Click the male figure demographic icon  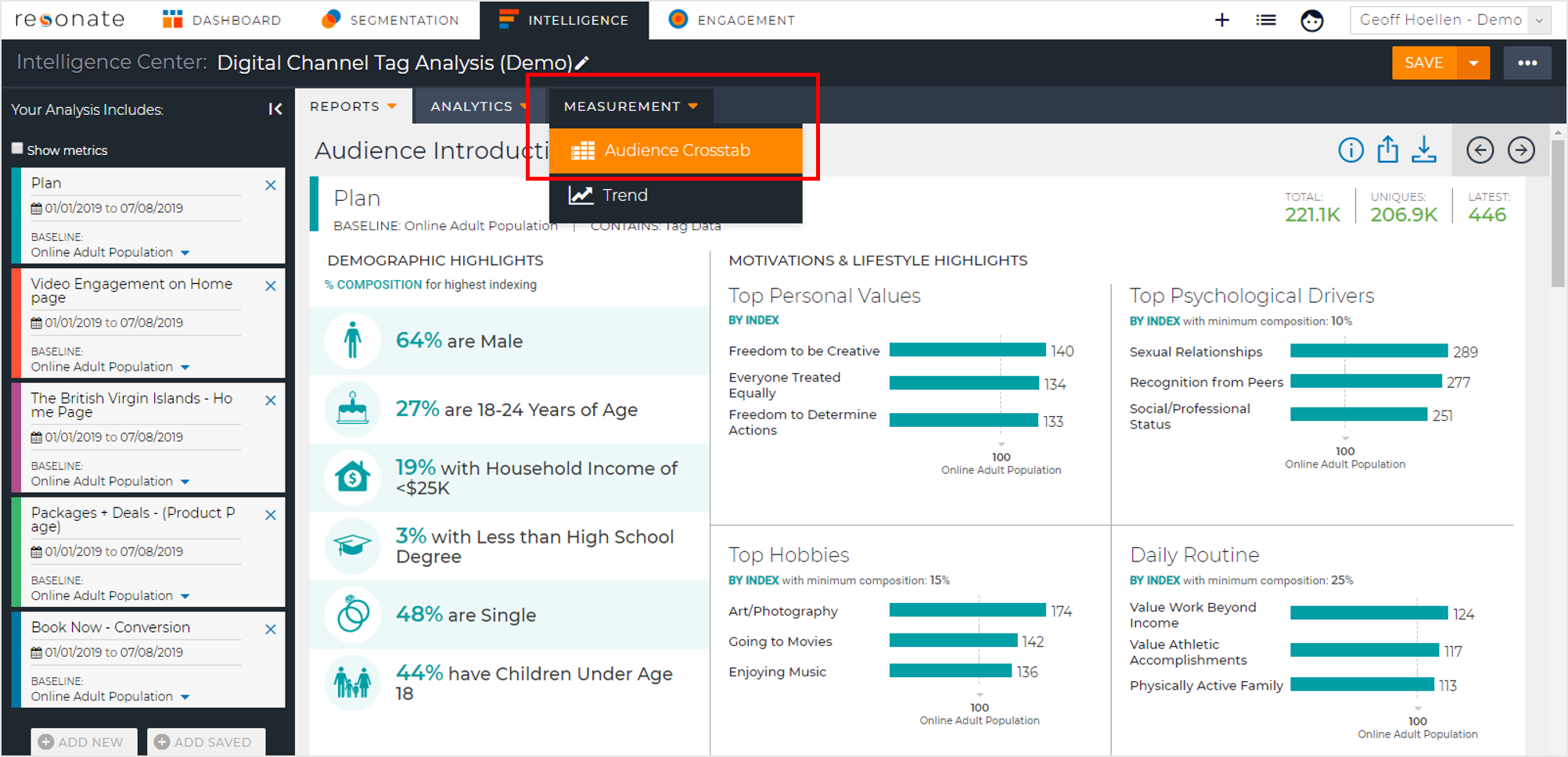[x=353, y=340]
